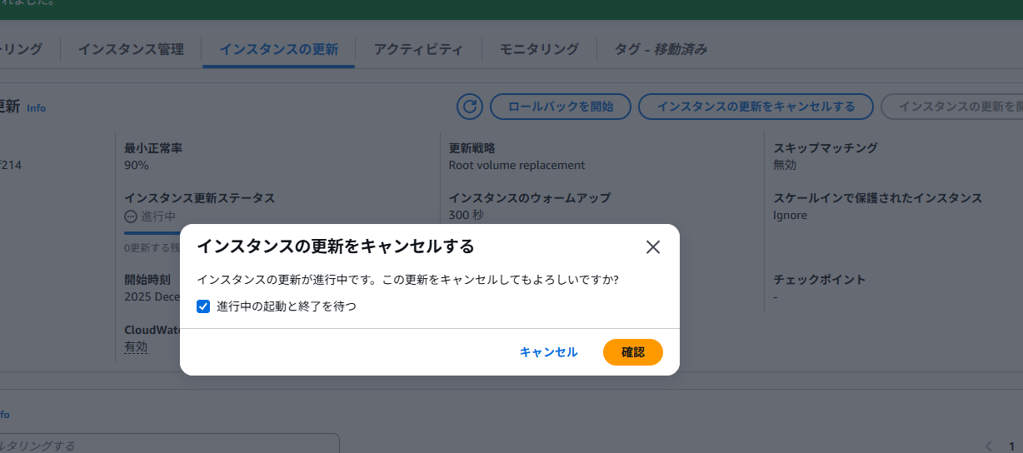
Task: Switch to アクティビティ tab
Action: [x=418, y=49]
